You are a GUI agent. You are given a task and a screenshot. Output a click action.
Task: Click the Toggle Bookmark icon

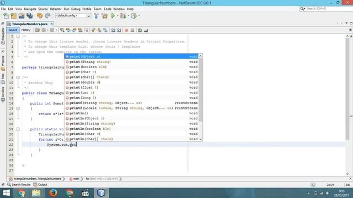[x=105, y=30]
